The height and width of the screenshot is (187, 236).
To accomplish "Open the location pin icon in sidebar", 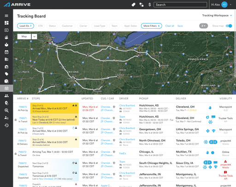I will 6,103.
